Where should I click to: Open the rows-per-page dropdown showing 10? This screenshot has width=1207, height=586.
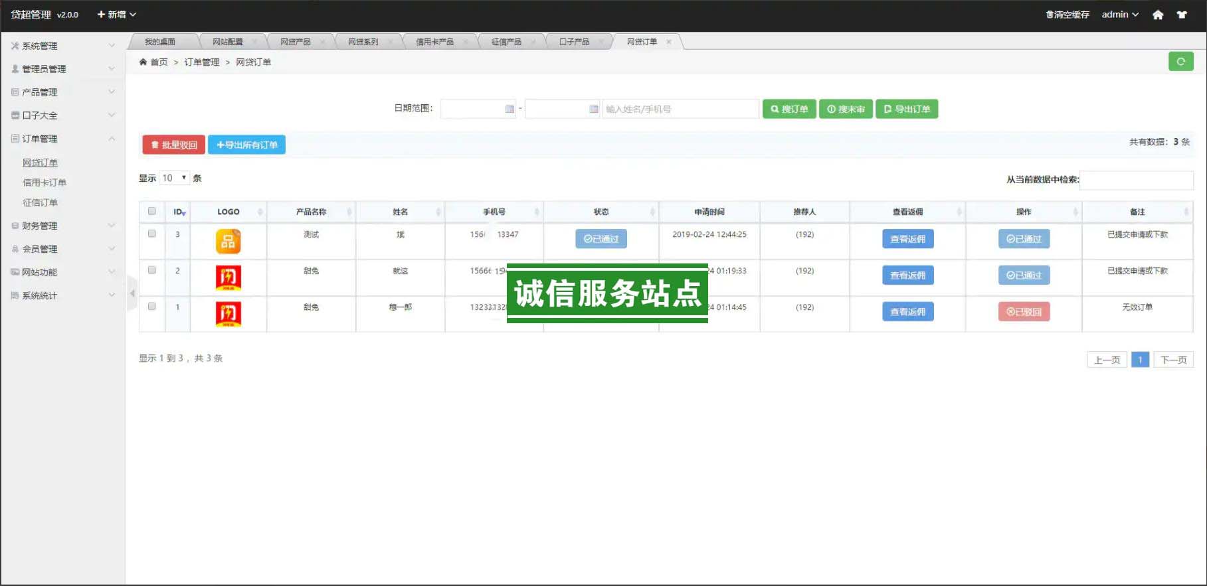click(175, 178)
